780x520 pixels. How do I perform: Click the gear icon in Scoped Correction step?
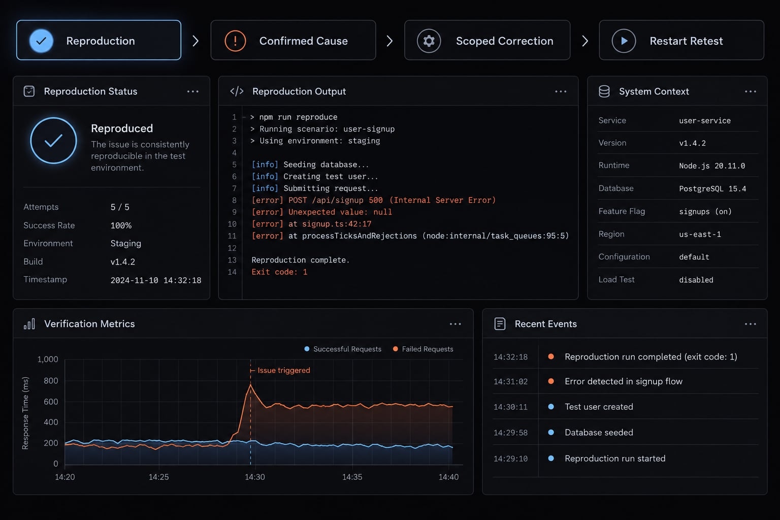(x=429, y=41)
